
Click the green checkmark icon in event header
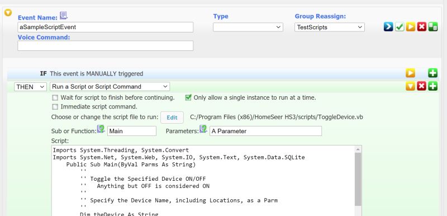[400, 27]
